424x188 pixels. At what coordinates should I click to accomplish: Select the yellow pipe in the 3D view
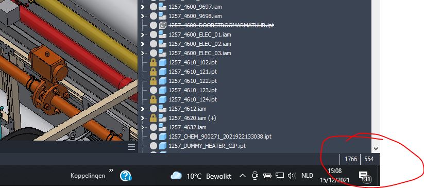point(89,31)
